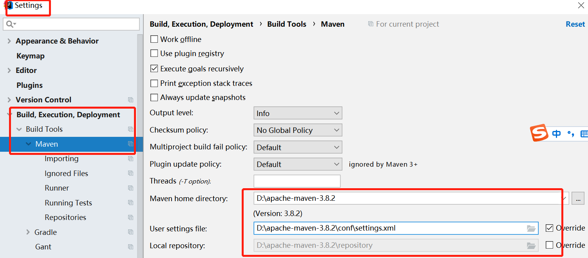
Task: Expand the Appearance & Behavior section
Action: [x=9, y=41]
